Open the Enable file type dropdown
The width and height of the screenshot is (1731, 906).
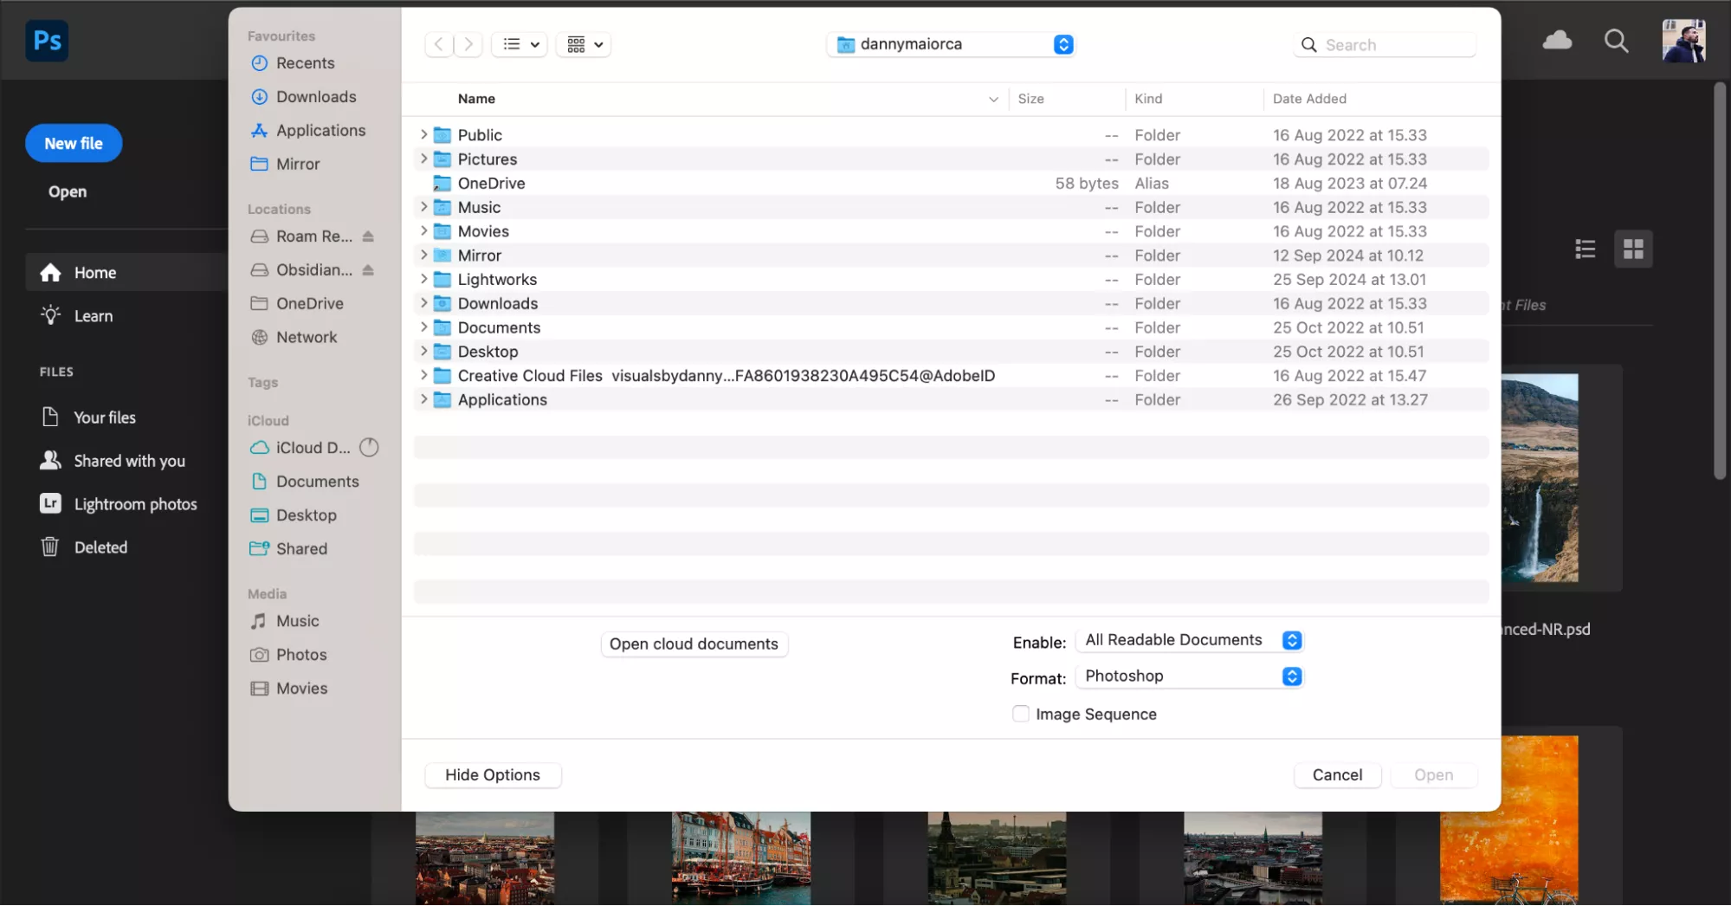(x=1189, y=640)
